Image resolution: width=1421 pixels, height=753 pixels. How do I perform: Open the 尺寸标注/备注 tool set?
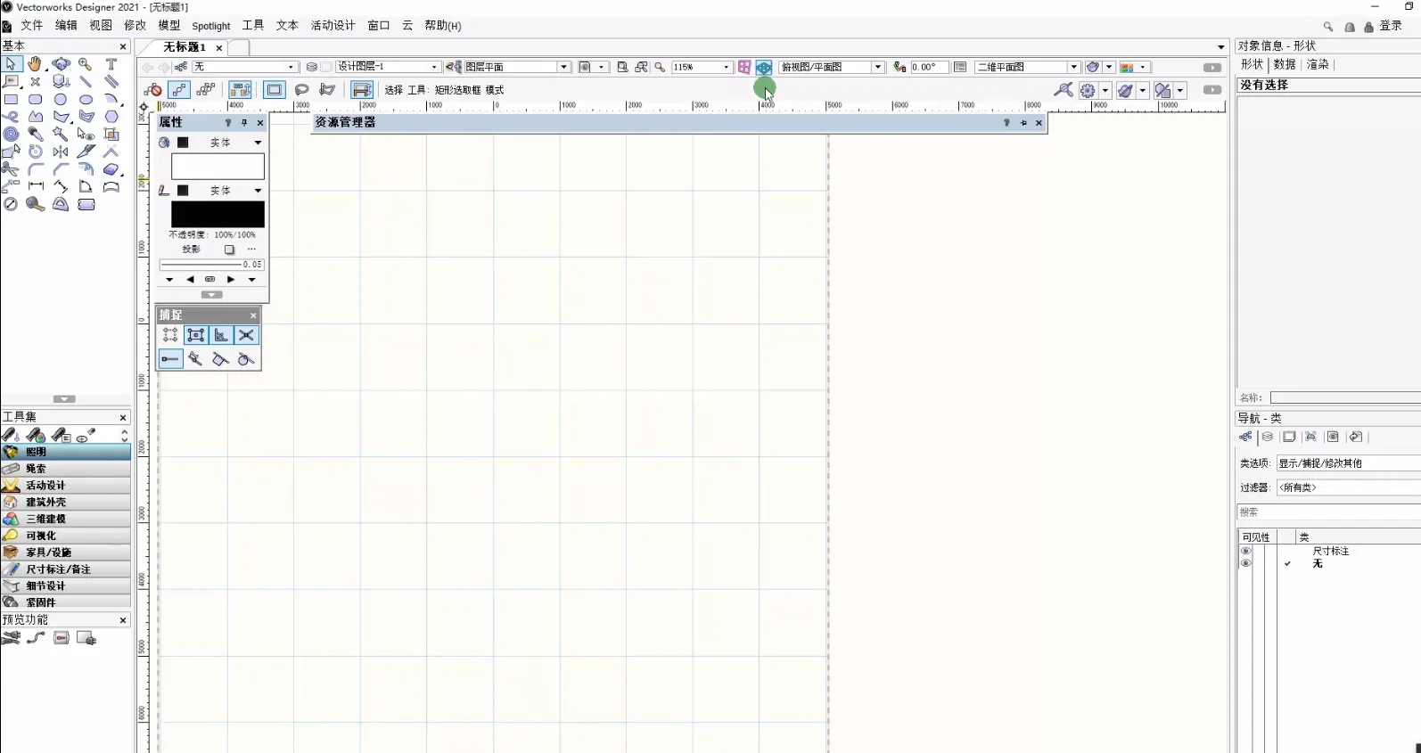click(x=66, y=569)
